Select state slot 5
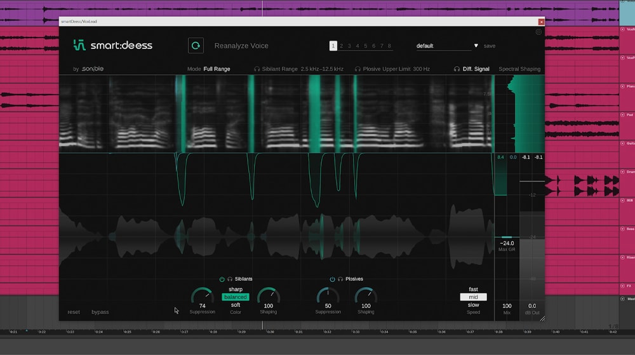The width and height of the screenshot is (635, 355). click(366, 46)
